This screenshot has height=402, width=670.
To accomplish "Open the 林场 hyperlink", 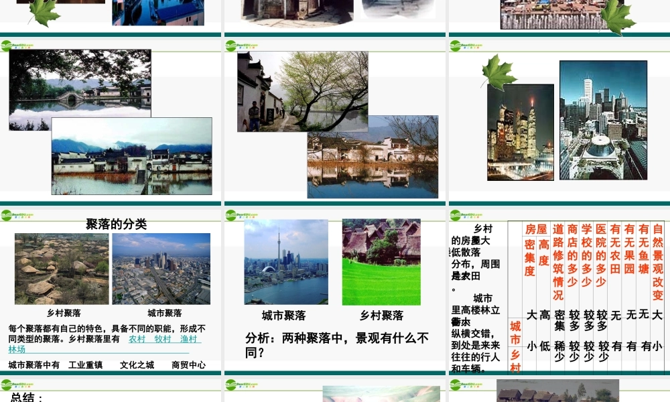I will pos(17,349).
